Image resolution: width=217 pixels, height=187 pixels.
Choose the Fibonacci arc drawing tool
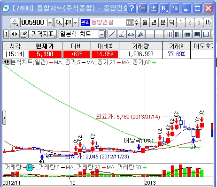[x=131, y=34]
